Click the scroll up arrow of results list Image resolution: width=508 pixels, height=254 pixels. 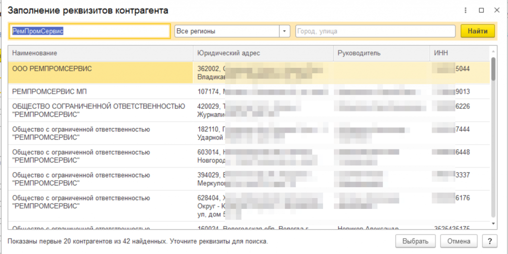click(493, 51)
